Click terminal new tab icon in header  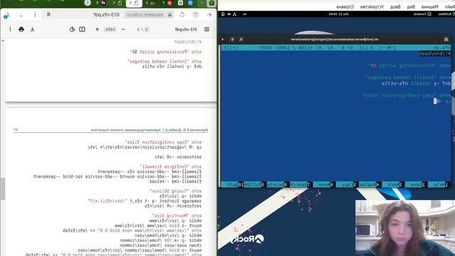(446, 39)
